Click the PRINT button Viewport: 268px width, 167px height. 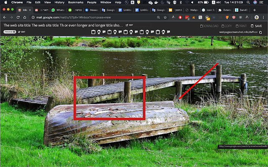pos(241,26)
